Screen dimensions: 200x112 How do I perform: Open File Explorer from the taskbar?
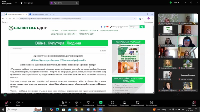(x=82, y=110)
